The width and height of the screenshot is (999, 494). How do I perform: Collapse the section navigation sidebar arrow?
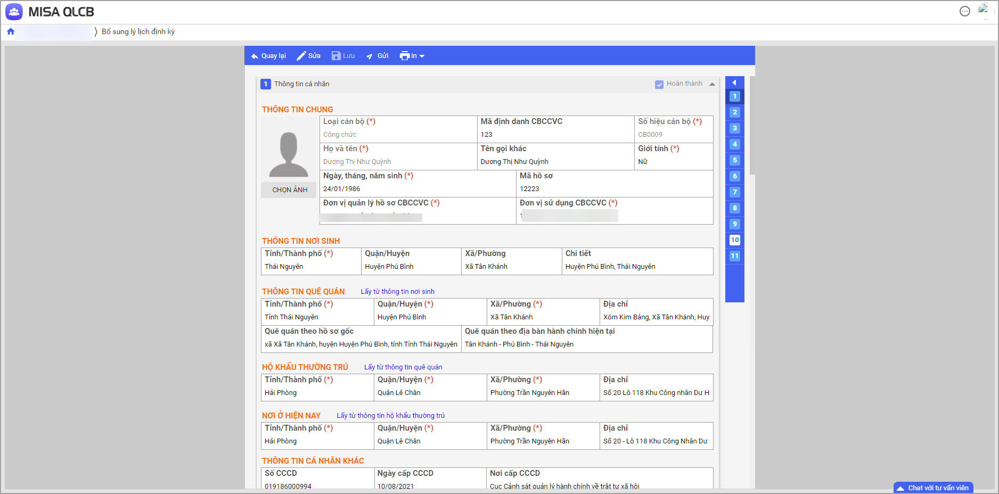pos(734,83)
